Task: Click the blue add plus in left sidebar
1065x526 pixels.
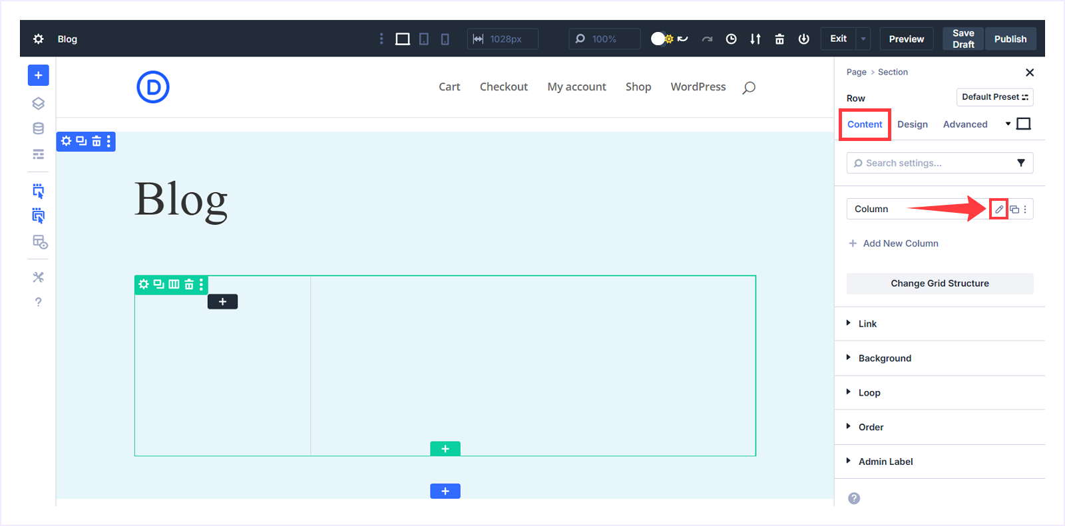Action: pyautogui.click(x=39, y=75)
